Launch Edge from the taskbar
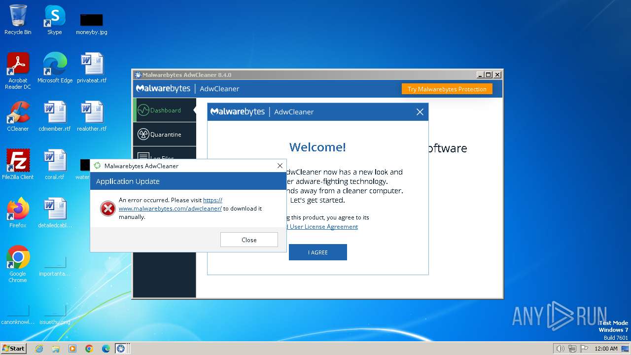The height and width of the screenshot is (355, 631). pos(106,349)
